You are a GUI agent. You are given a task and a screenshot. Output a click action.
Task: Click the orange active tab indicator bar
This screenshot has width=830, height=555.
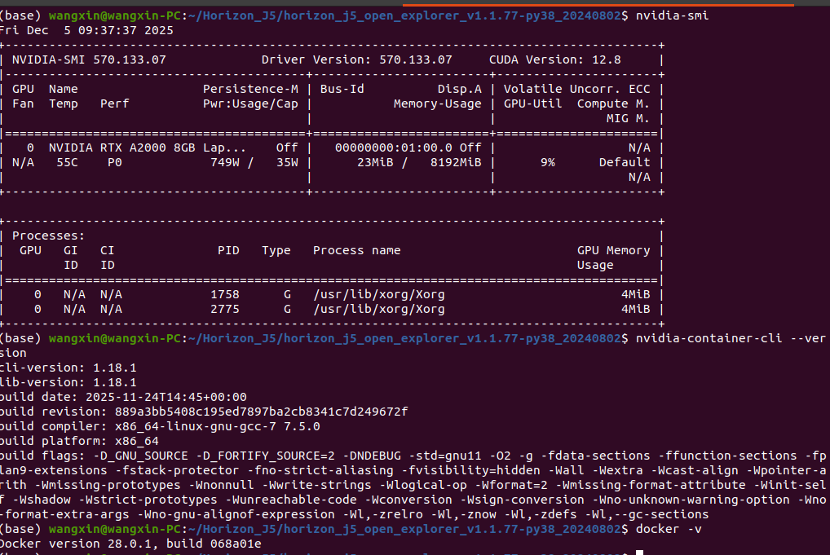(x=598, y=5)
